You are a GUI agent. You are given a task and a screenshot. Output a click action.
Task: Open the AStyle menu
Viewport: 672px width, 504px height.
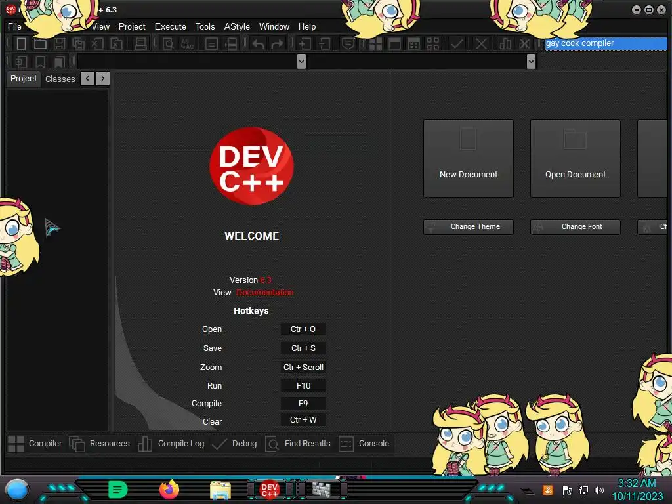point(237,26)
